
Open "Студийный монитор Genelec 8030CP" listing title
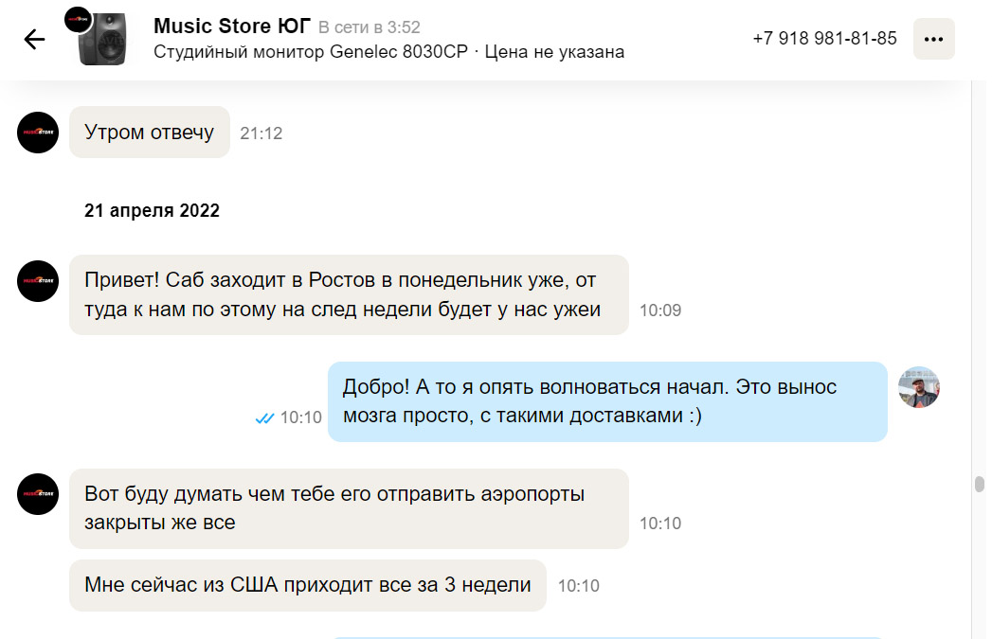[311, 52]
